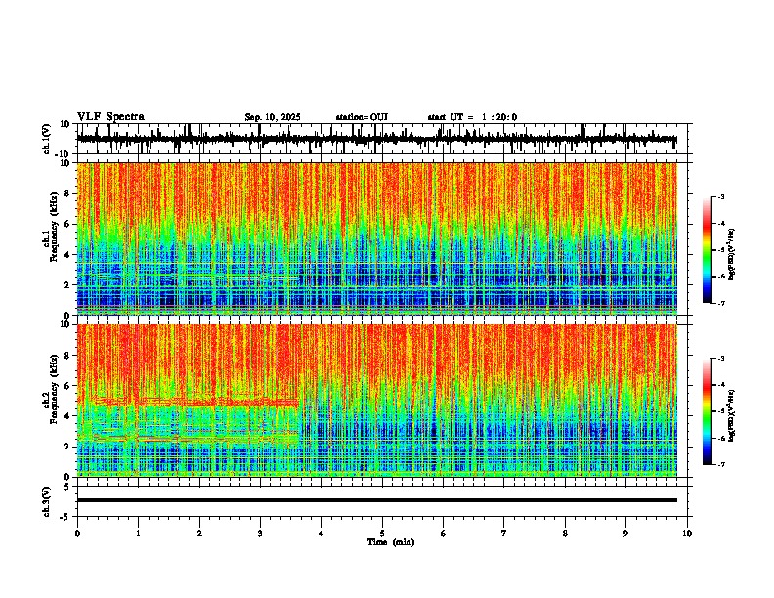Click the ch.2 colorbar "log(PSD)" unit label
The image size is (774, 598).
pyautogui.click(x=732, y=415)
